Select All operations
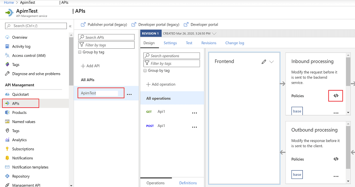Screen dimensions: 355x187 coord(172,98)
